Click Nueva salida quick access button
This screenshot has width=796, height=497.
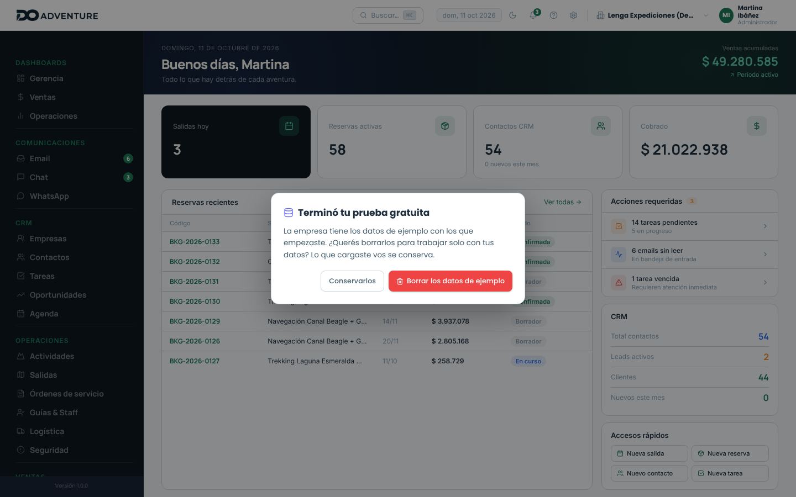click(x=650, y=453)
